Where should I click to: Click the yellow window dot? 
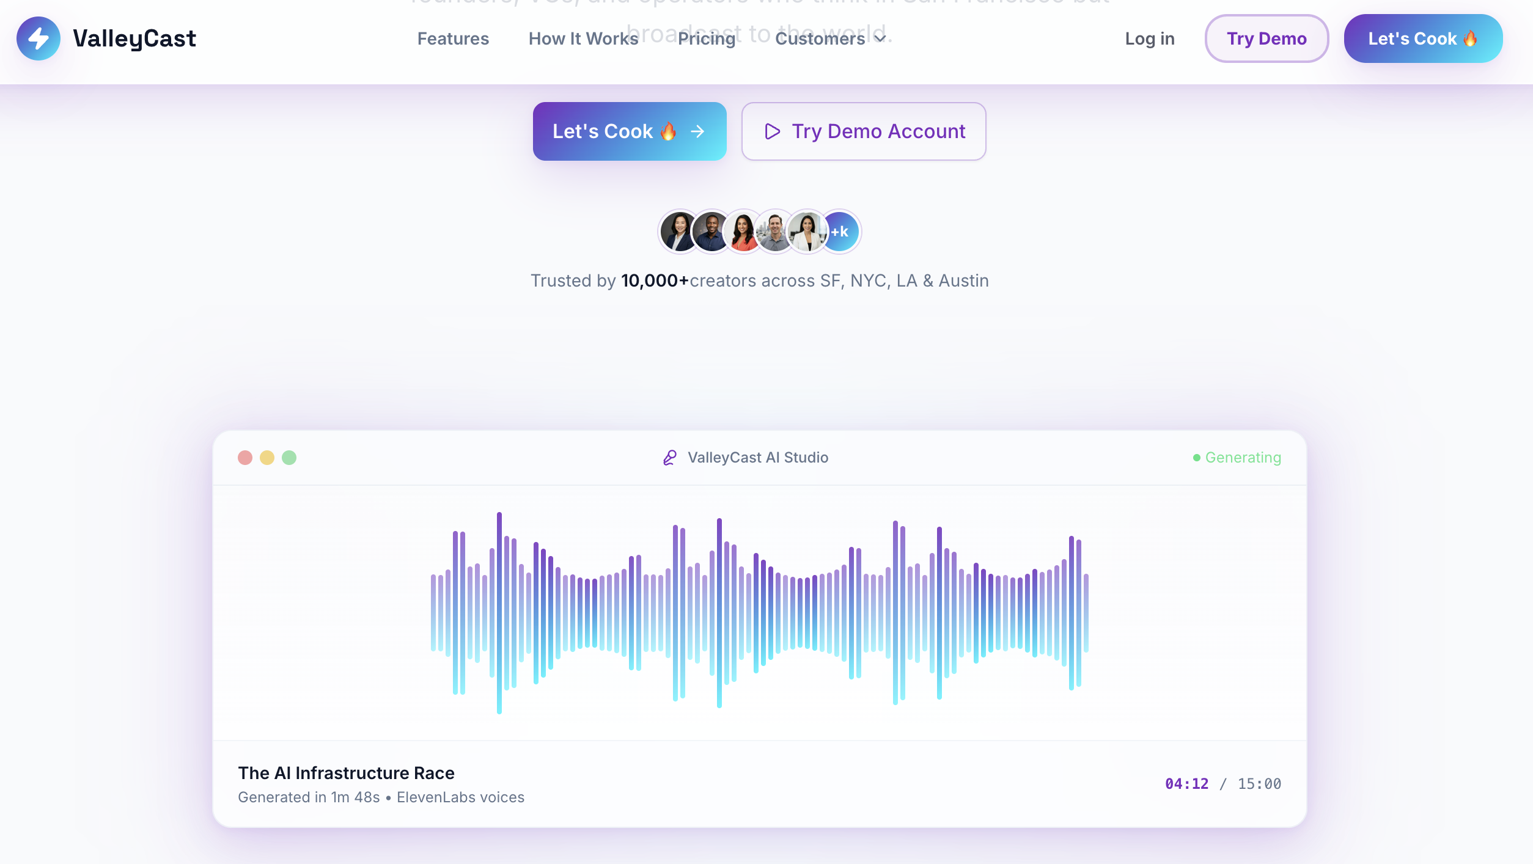267,458
